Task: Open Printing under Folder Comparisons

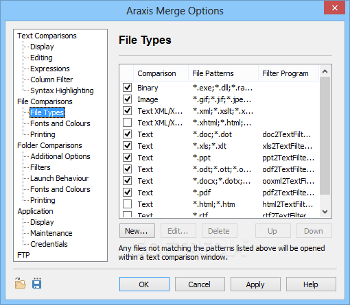Action: click(43, 200)
